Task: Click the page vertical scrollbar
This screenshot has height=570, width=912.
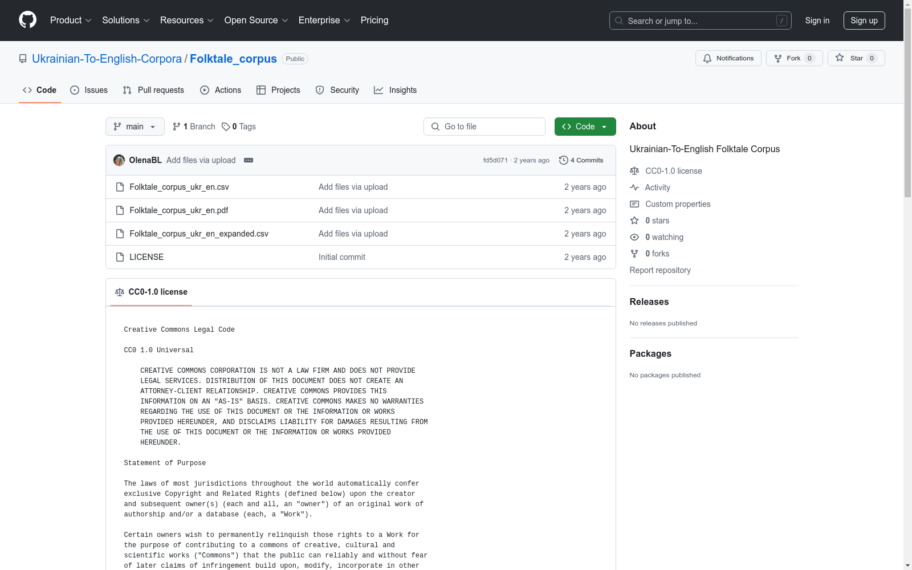Action: (907, 103)
